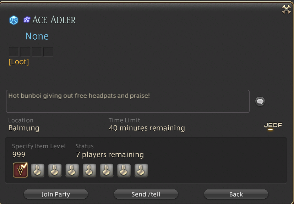Select the third party member slot

tap(55, 170)
